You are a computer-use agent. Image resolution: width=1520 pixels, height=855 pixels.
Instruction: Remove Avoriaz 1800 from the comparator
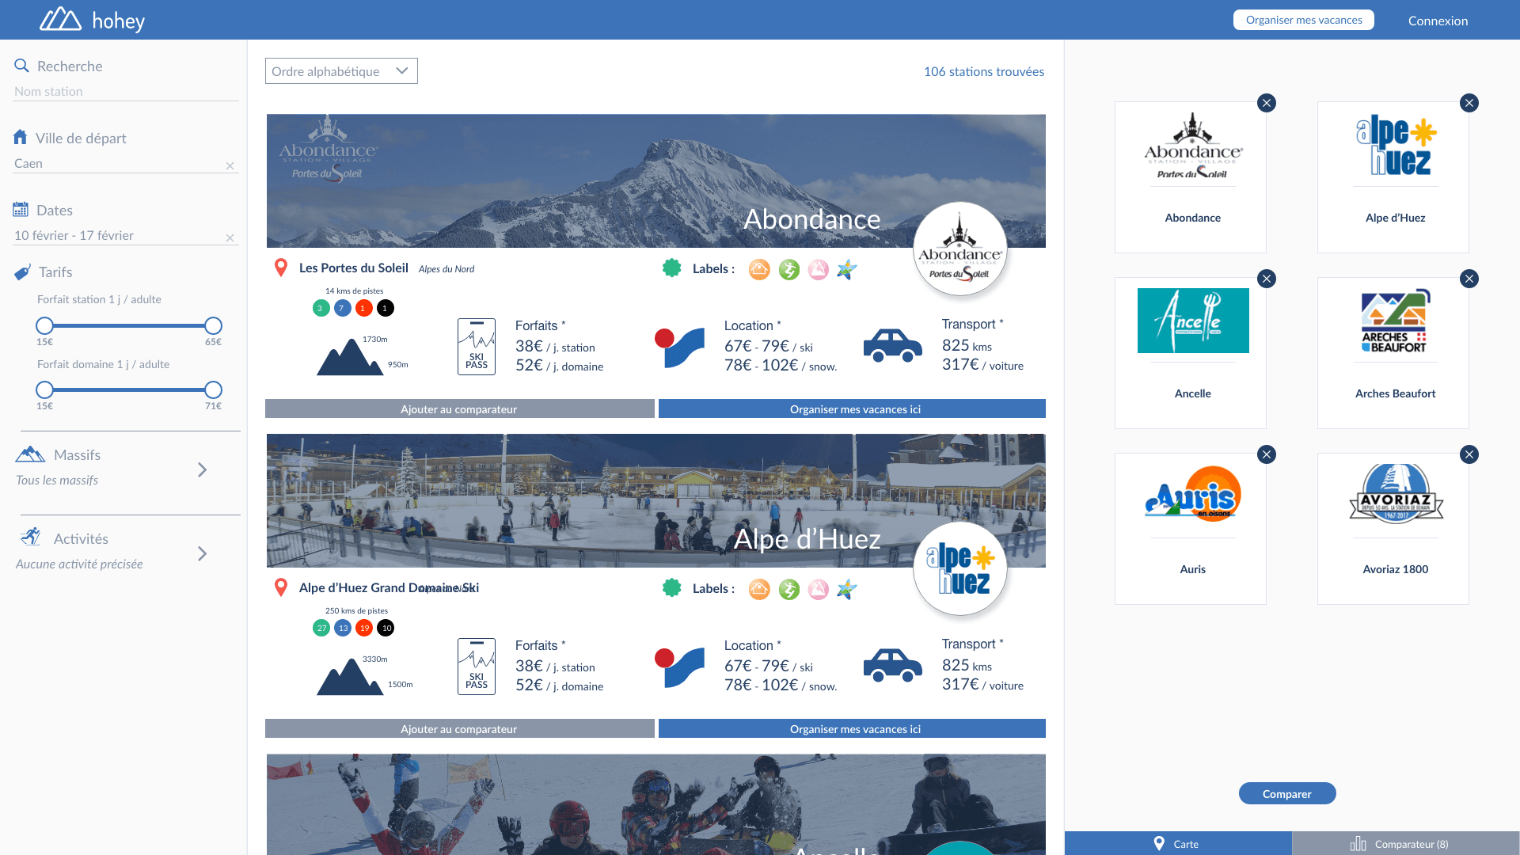(x=1469, y=454)
